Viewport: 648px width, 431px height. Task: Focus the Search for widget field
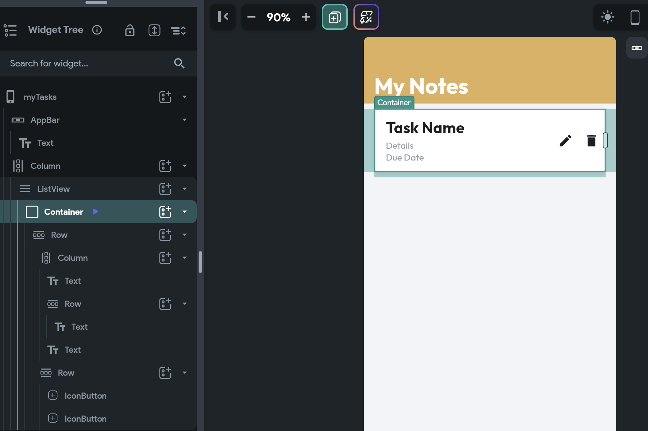click(98, 64)
